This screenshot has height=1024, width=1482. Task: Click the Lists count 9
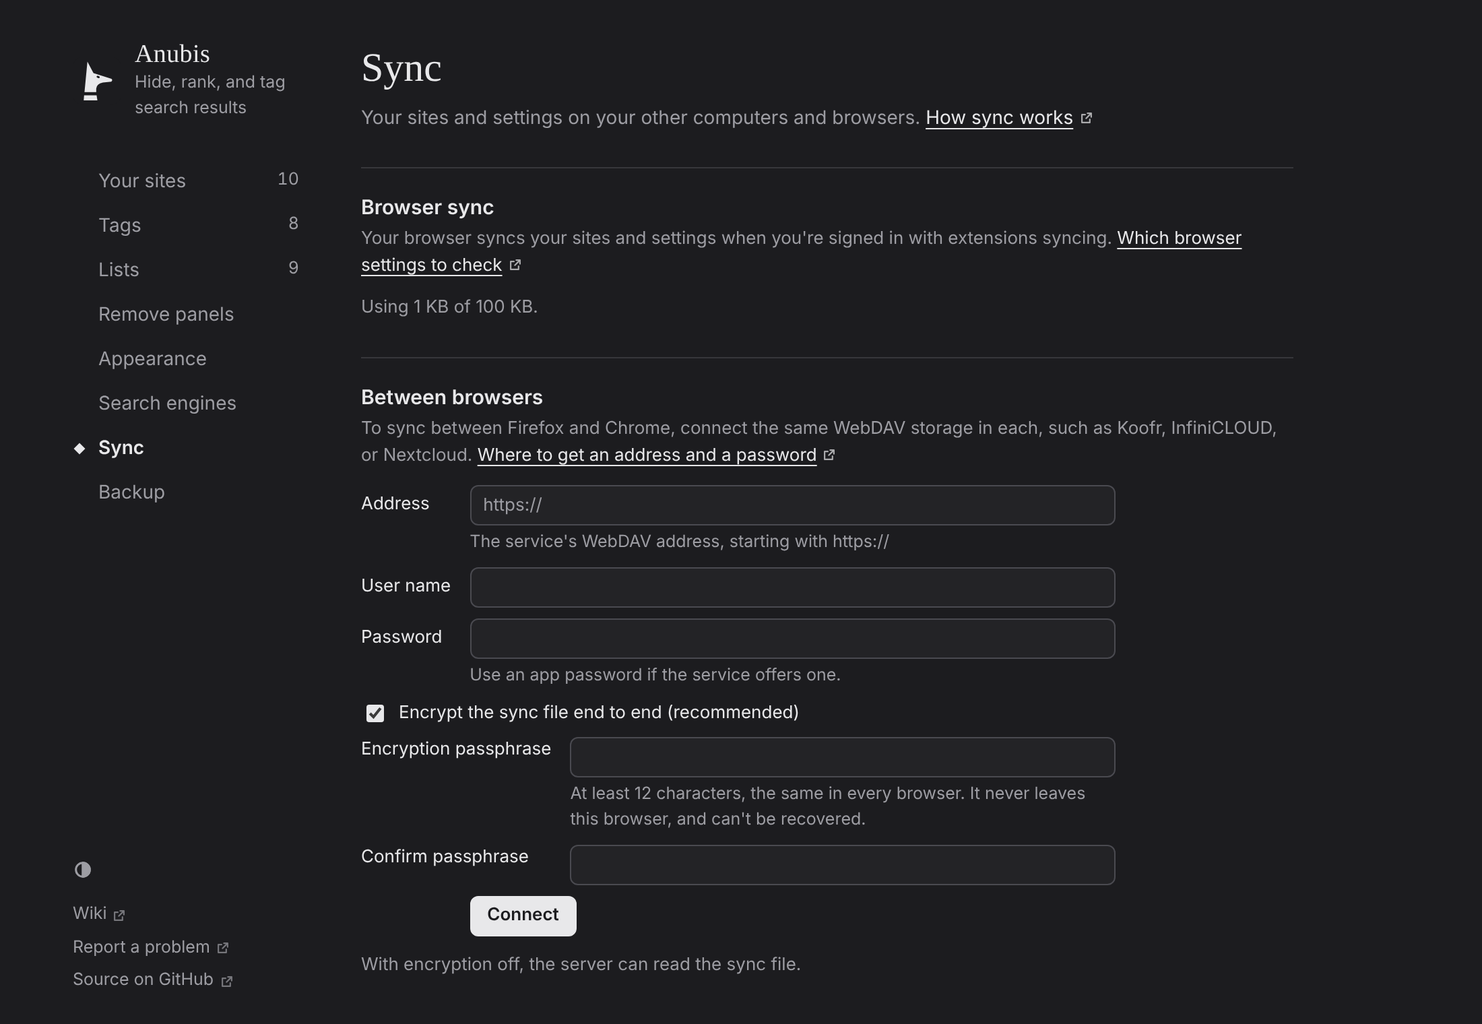(x=293, y=268)
